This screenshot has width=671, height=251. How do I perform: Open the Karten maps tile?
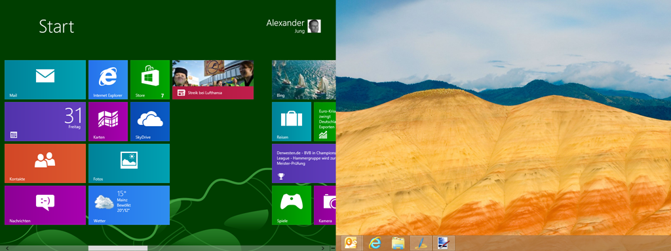pyautogui.click(x=108, y=122)
